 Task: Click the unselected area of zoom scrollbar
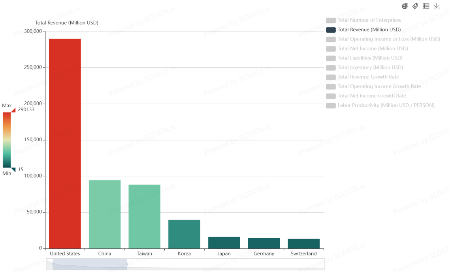point(225,264)
